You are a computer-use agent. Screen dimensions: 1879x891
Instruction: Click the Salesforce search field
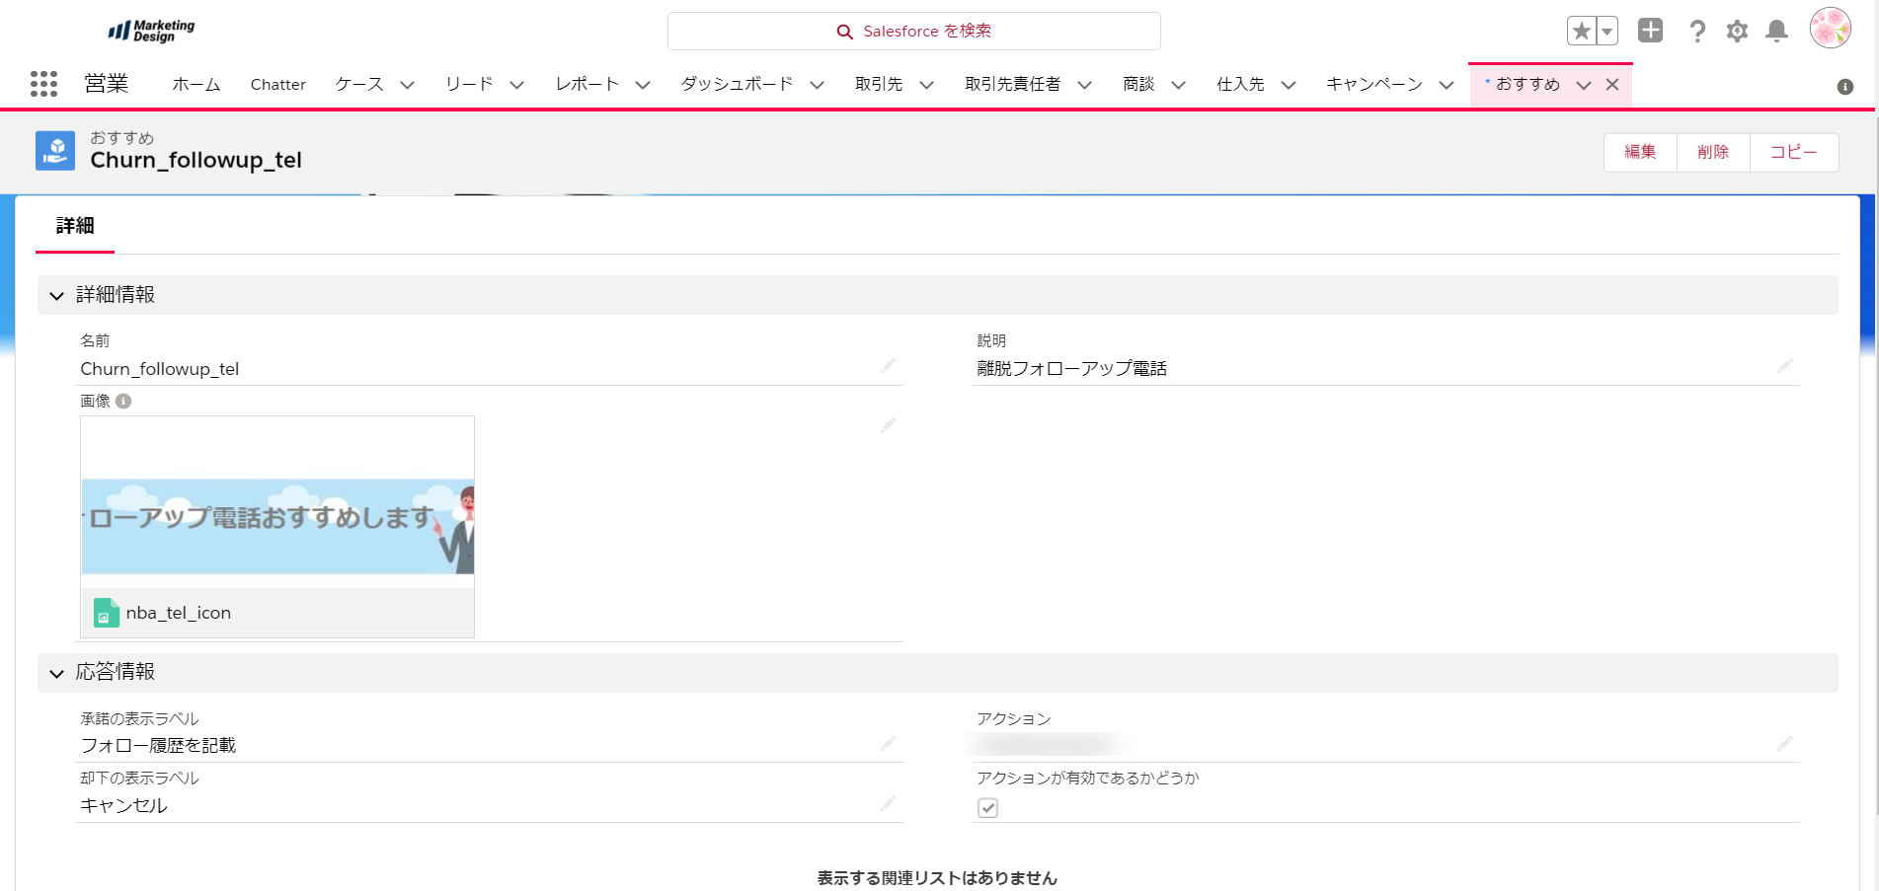click(913, 32)
